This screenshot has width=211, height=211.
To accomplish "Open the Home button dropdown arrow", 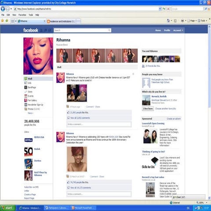I will click(x=171, y=21).
